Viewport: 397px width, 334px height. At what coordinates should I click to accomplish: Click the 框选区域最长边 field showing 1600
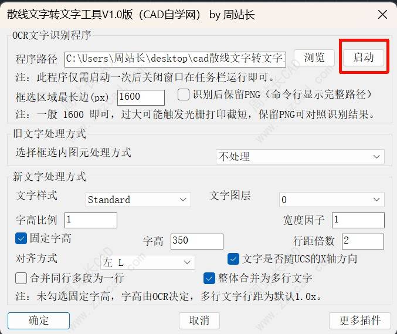pos(141,97)
